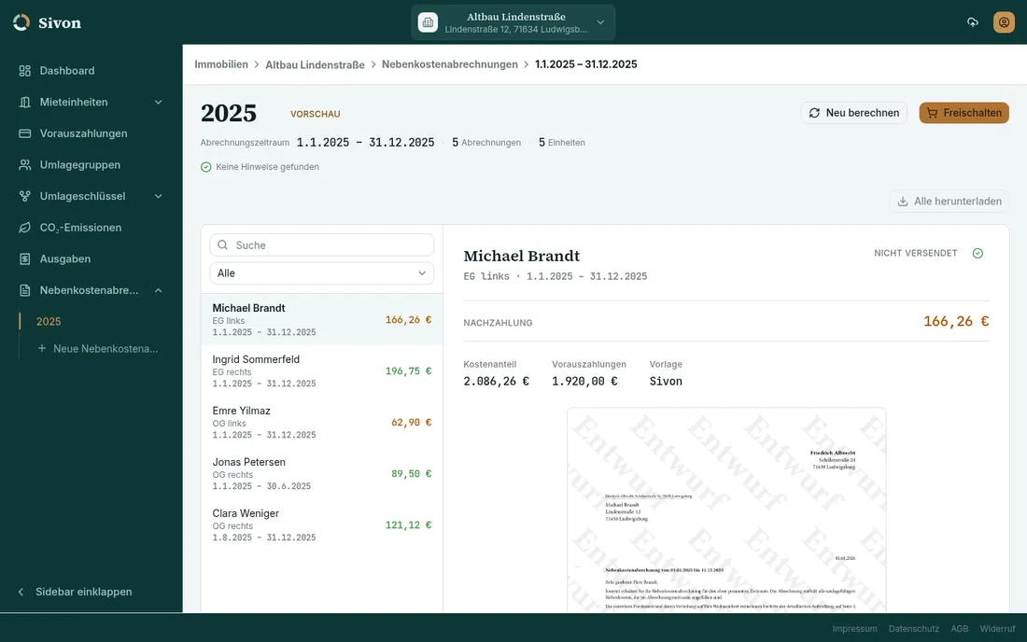Click the Freischalten button

(964, 113)
